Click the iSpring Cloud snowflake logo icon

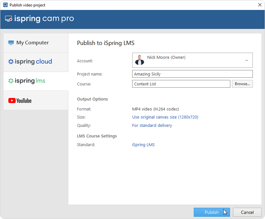coord(11,62)
